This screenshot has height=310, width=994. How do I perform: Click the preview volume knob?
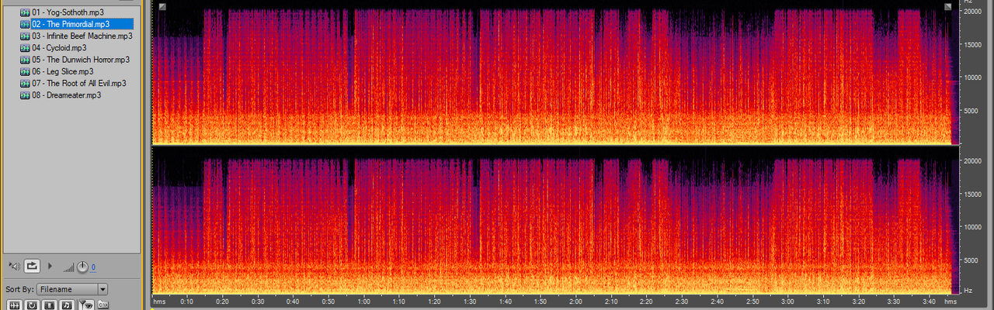point(82,267)
